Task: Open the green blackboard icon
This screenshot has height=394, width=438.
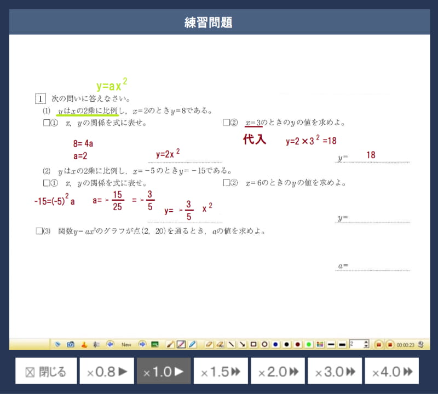Action: tap(155, 344)
